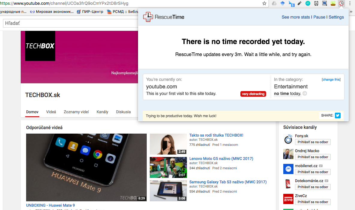Open RescueTime Settings
The image size is (355, 210).
click(336, 17)
